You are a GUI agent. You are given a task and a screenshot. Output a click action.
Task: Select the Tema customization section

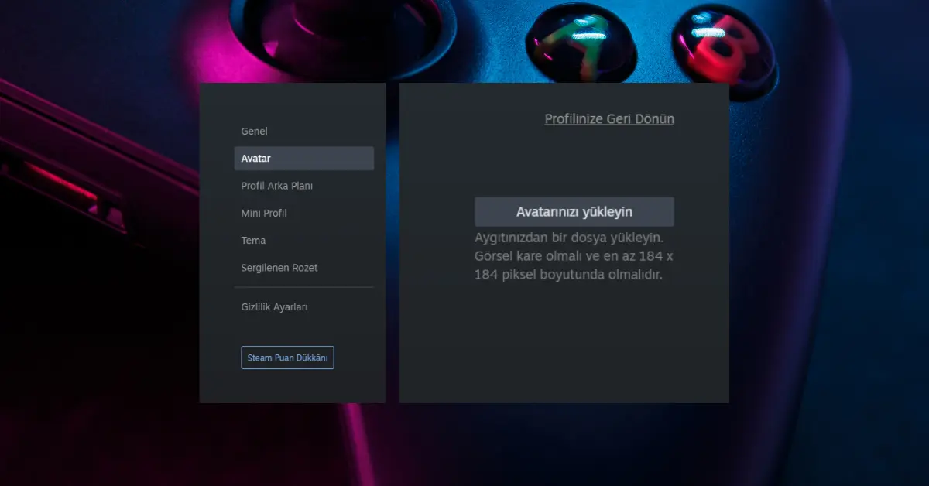point(252,240)
